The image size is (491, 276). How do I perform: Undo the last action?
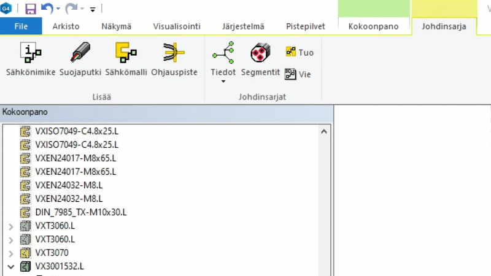coord(47,9)
